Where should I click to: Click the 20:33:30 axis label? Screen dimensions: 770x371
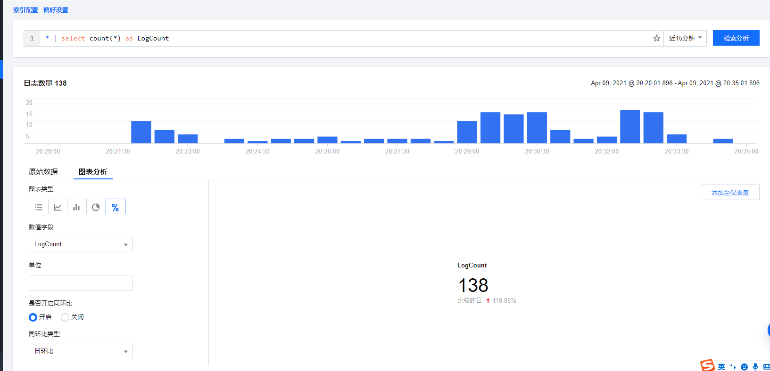click(677, 151)
